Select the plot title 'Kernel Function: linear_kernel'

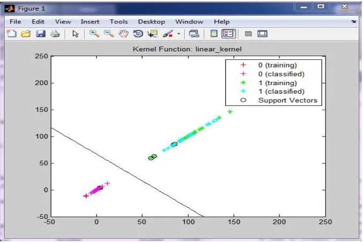point(187,49)
